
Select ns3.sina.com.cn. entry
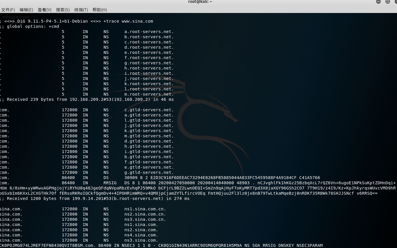tap(145, 219)
